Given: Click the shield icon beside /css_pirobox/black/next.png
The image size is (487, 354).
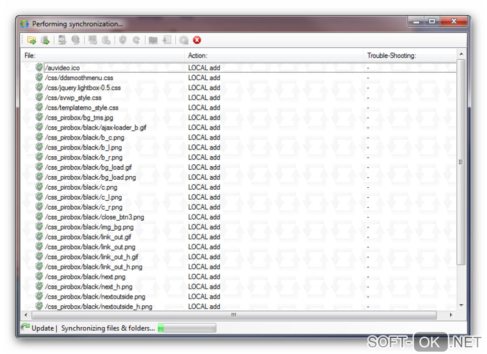Looking at the screenshot, I should [x=39, y=276].
